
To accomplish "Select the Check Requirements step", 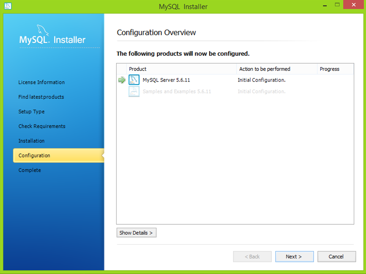I will (42, 126).
